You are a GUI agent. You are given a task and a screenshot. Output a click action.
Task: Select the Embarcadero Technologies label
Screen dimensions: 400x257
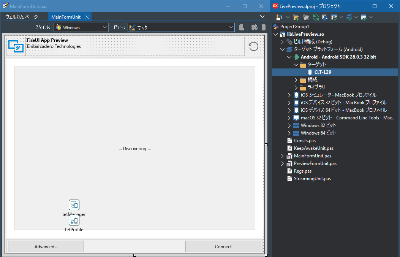tap(54, 46)
